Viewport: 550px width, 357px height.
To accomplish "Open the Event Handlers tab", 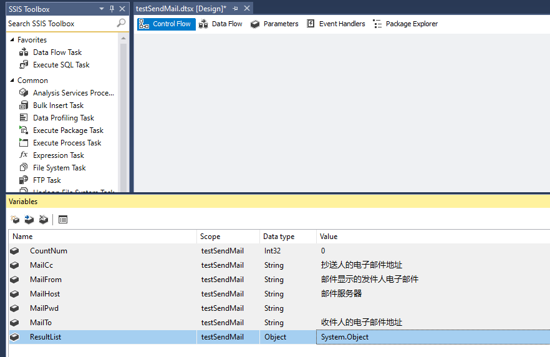I will click(x=336, y=24).
